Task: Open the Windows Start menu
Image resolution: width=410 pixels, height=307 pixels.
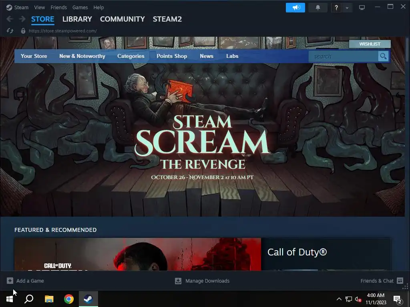Action: tap(10, 299)
